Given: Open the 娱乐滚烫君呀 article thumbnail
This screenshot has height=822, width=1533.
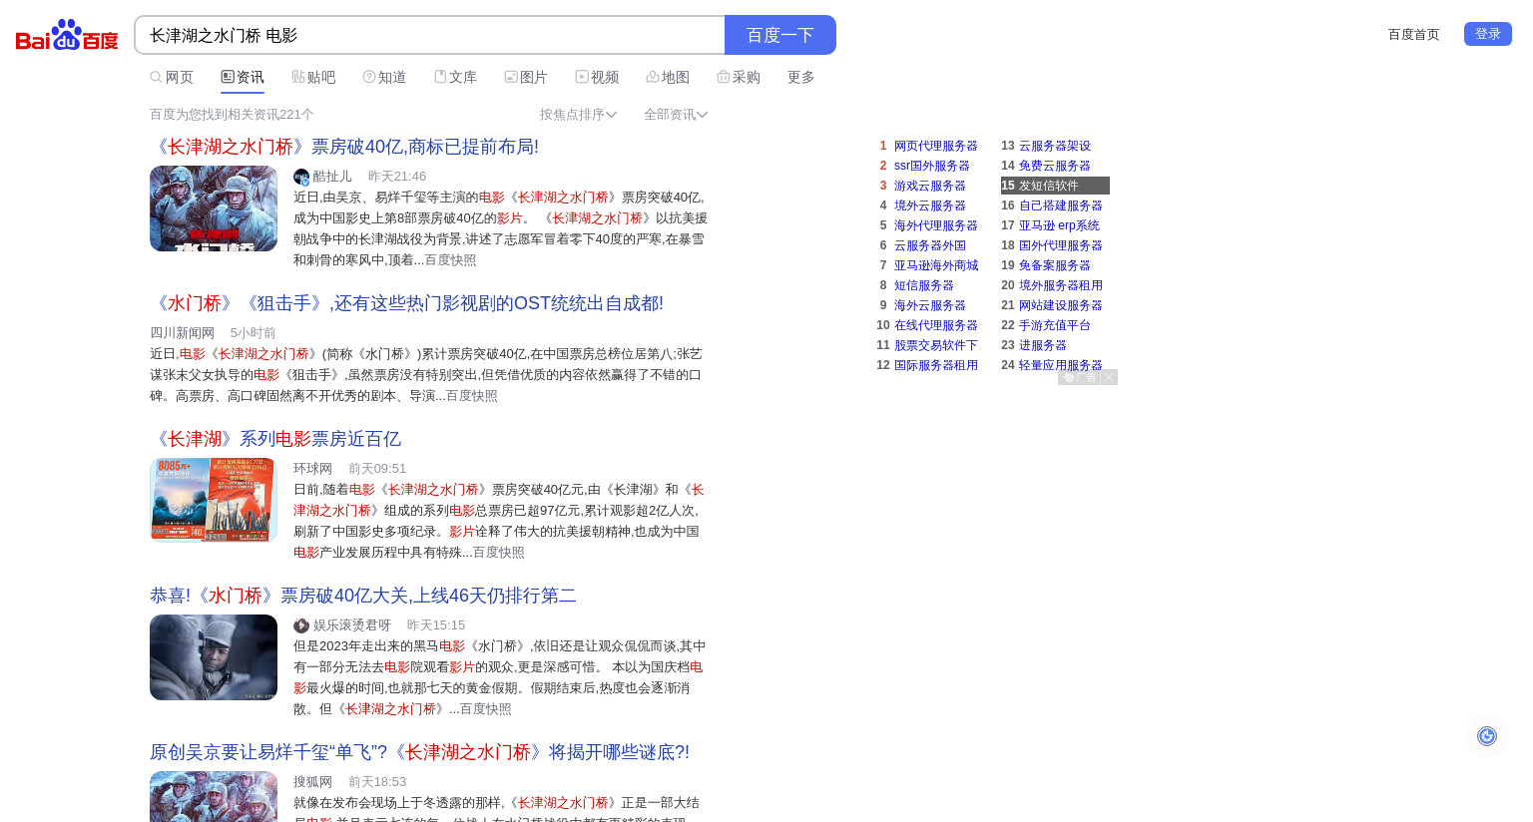Looking at the screenshot, I should tap(214, 657).
